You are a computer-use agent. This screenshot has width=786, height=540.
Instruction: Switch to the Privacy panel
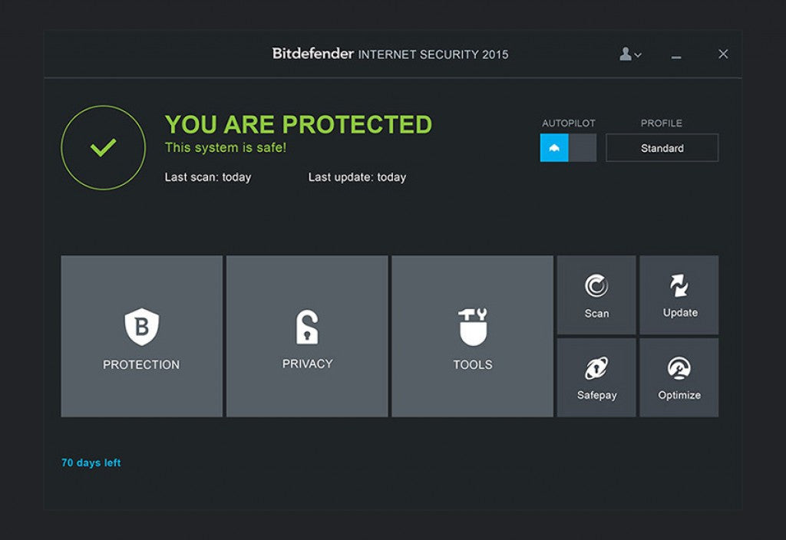pos(306,336)
